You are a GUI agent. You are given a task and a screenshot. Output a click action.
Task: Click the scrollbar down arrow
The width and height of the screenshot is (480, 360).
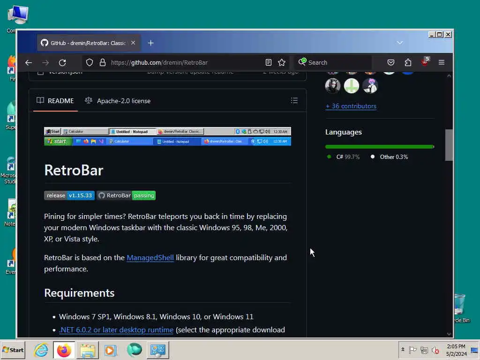[x=449, y=334]
